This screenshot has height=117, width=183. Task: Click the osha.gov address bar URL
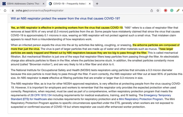40,10
